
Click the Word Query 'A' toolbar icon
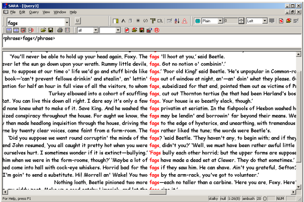click(x=123, y=21)
